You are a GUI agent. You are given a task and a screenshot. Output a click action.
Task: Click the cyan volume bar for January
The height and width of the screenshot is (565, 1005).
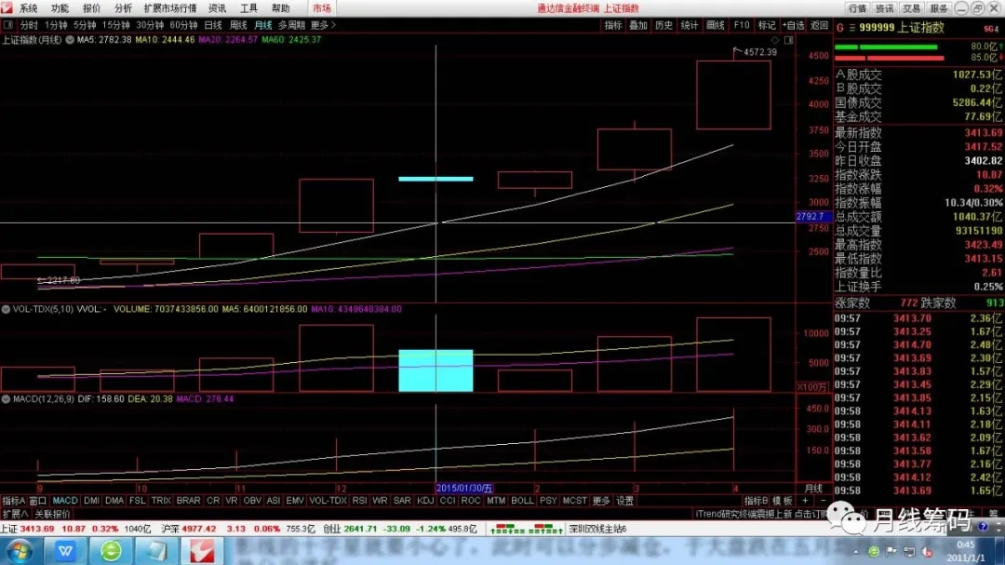(x=435, y=370)
